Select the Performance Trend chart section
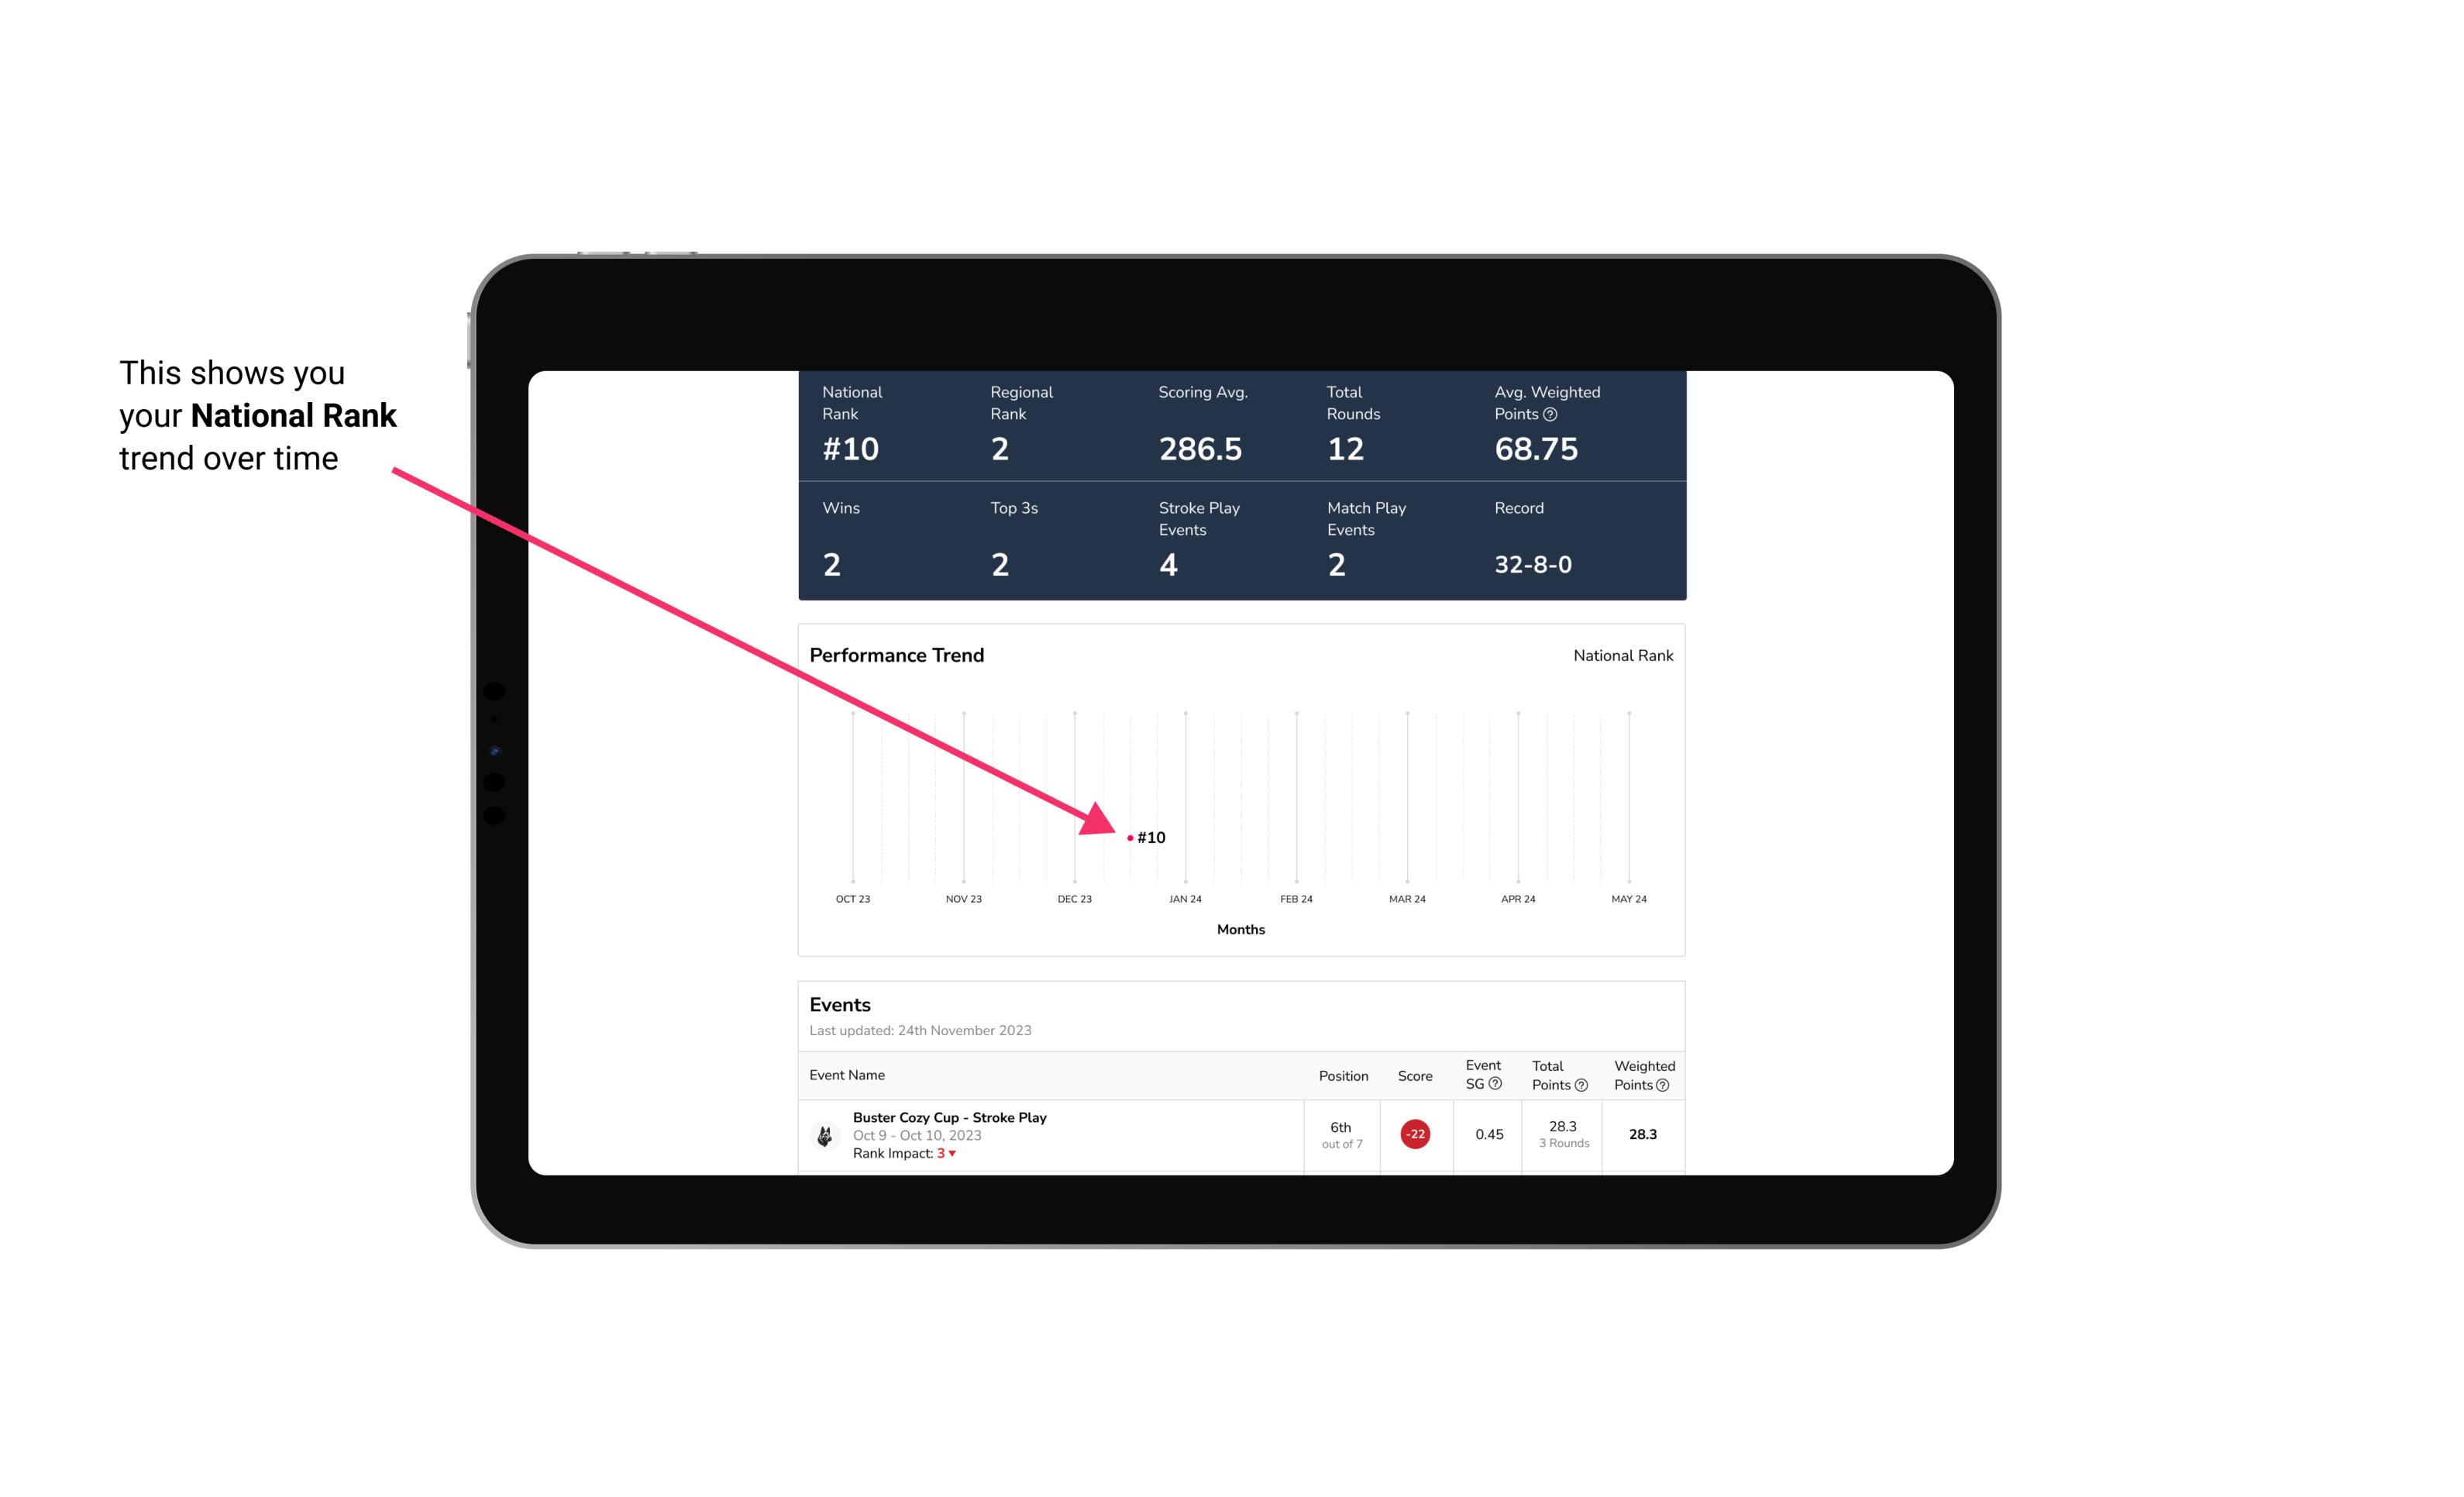Viewport: 2464px width, 1497px height. click(x=1241, y=792)
